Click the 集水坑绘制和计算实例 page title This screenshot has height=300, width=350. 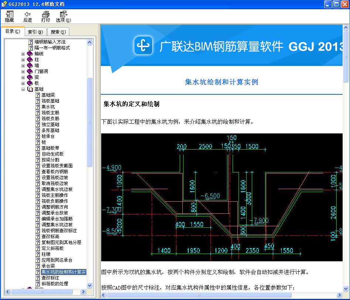point(222,82)
